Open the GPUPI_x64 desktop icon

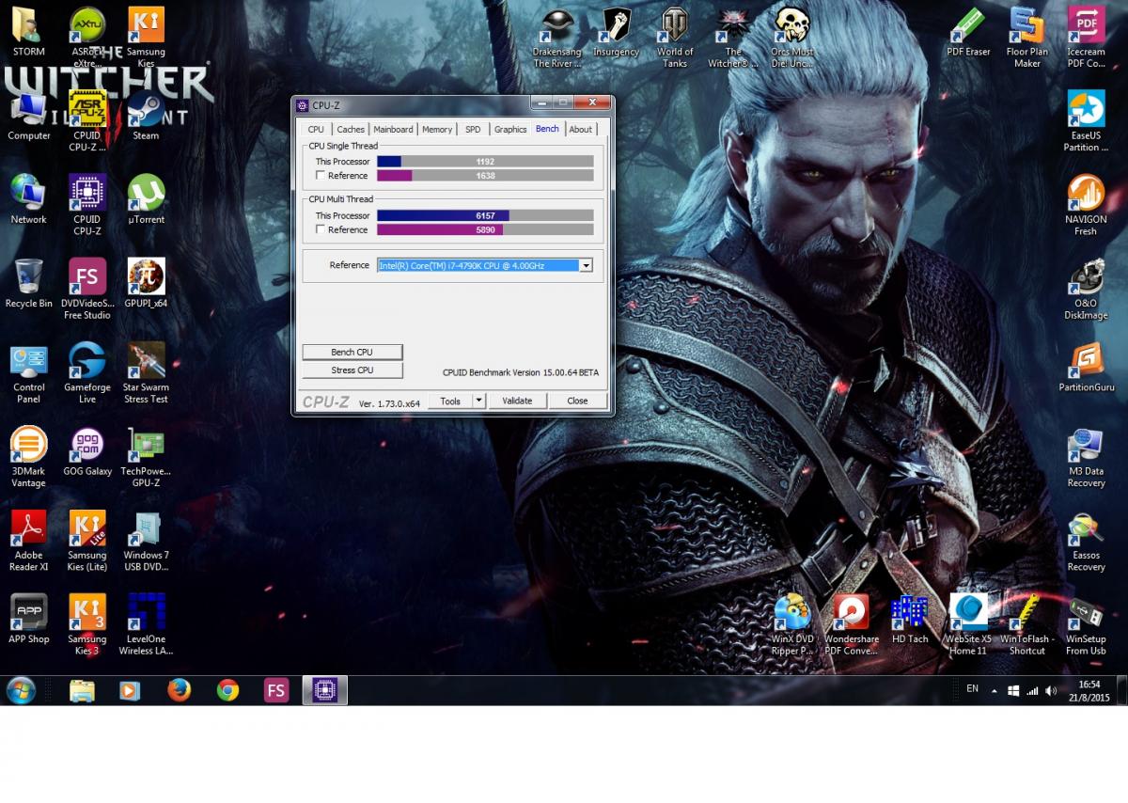146,283
